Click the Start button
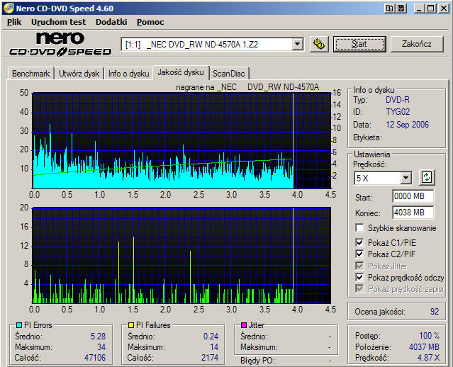This screenshot has height=367, width=453. pos(359,44)
